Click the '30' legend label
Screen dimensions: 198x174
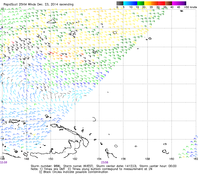coord(158,7)
